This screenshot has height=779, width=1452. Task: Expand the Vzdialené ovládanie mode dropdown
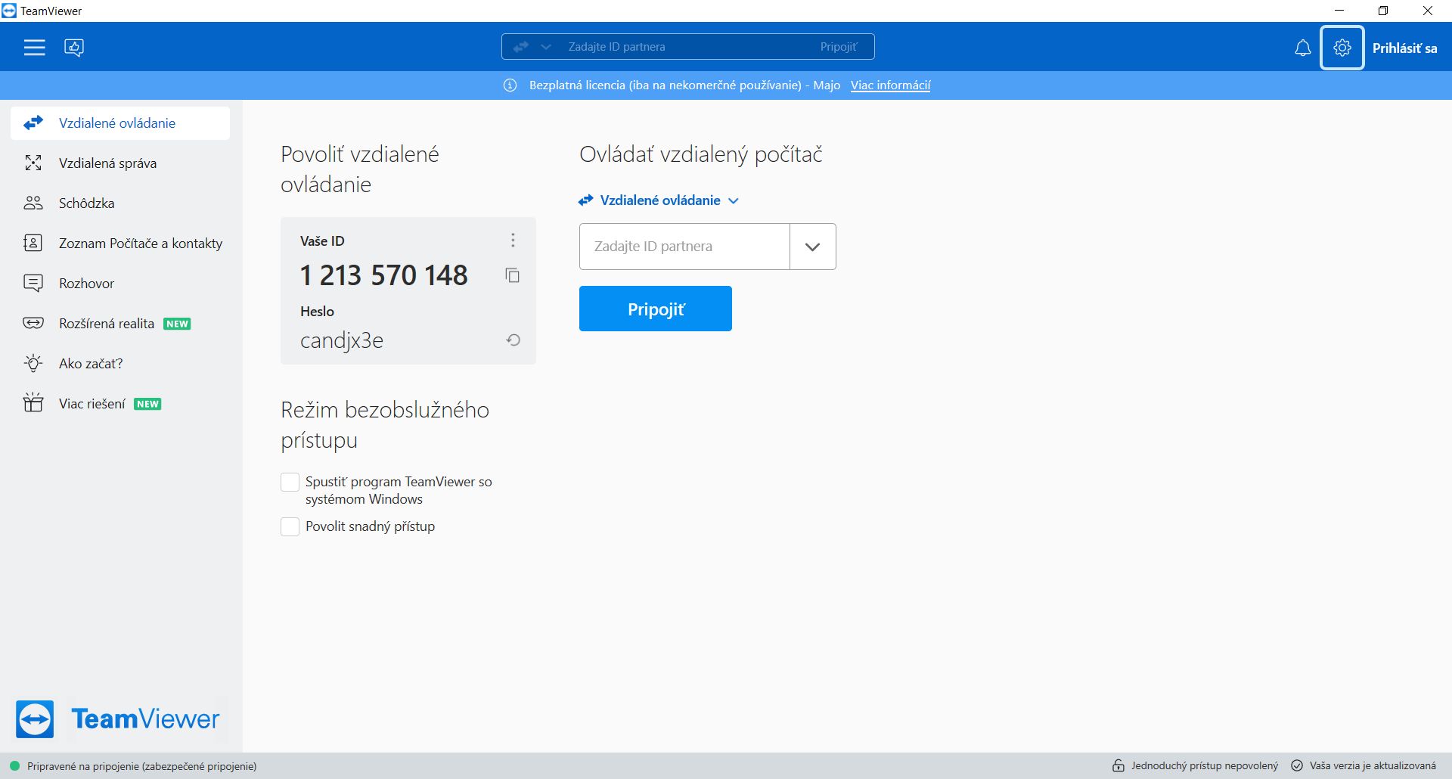pyautogui.click(x=659, y=200)
